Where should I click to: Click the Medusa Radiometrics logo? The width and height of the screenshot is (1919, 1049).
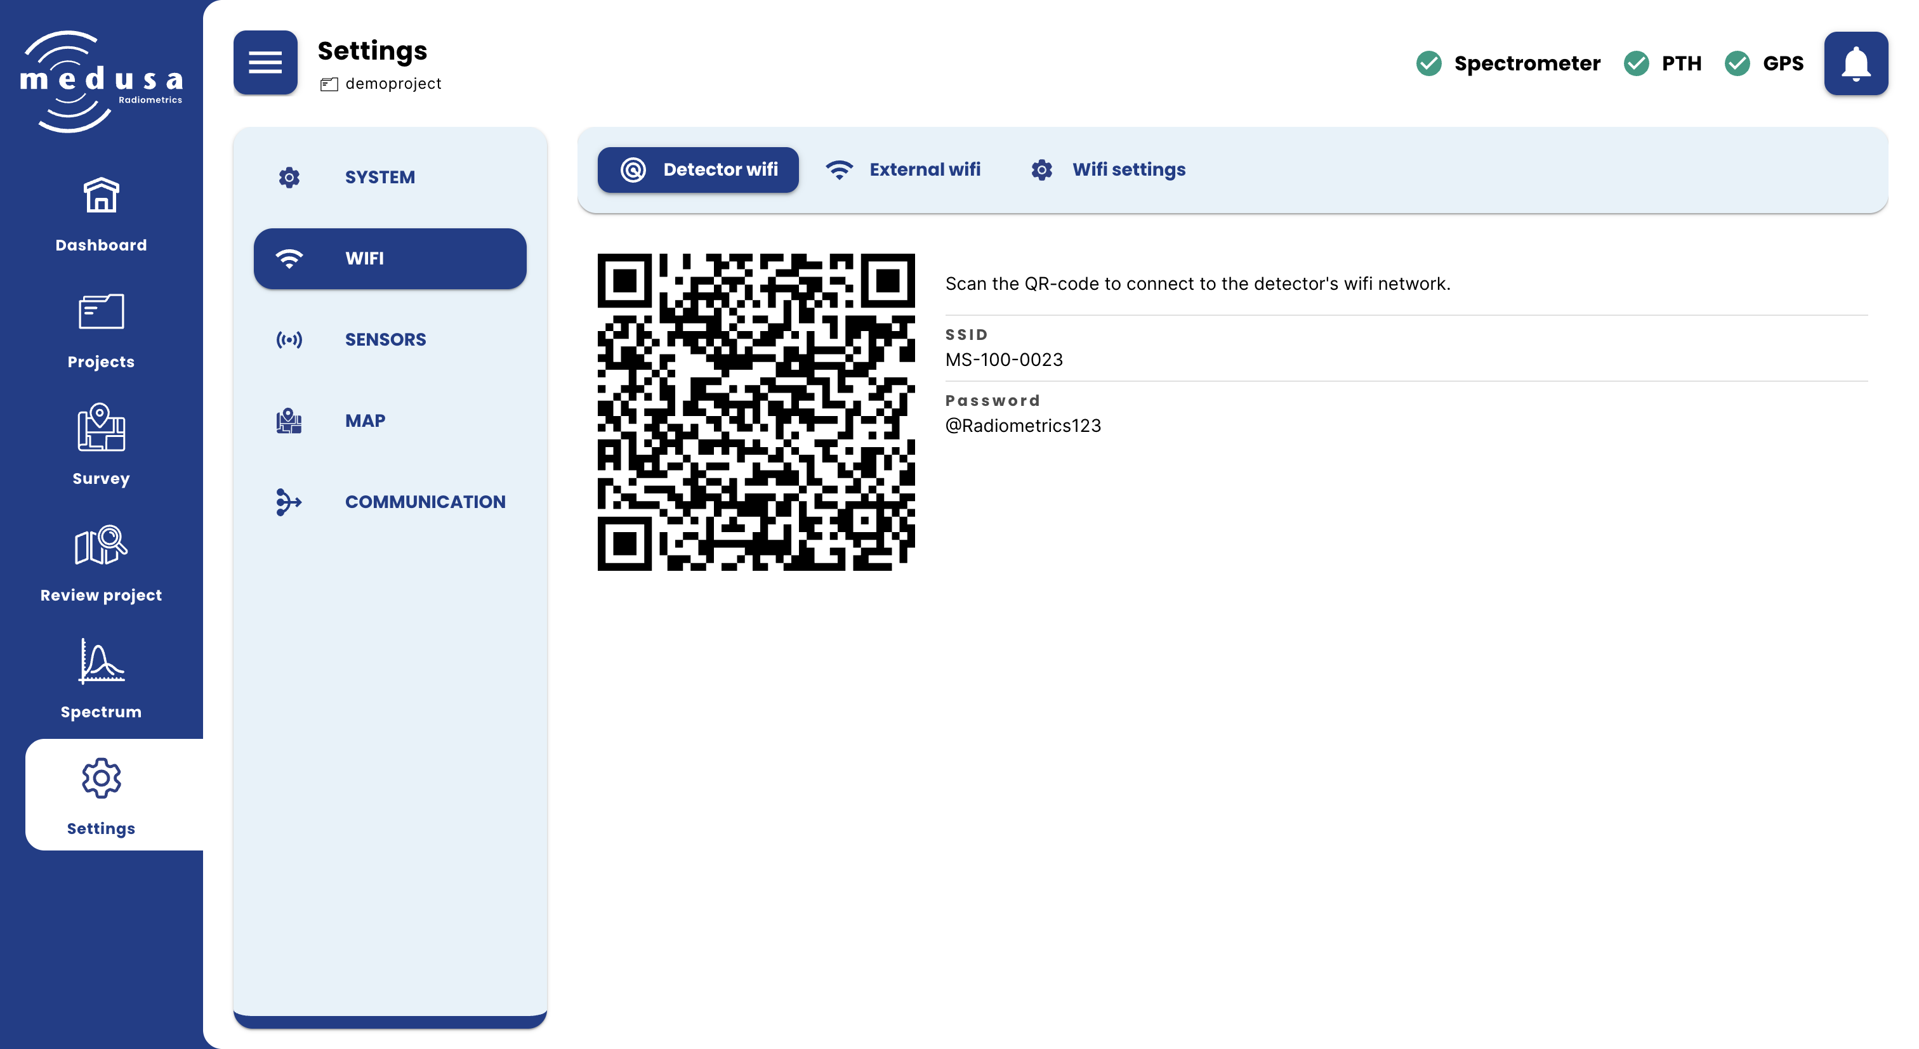click(100, 81)
